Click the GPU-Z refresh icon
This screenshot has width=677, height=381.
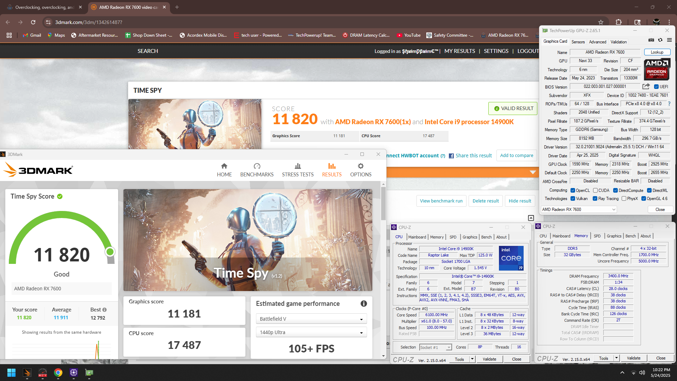[x=660, y=40]
